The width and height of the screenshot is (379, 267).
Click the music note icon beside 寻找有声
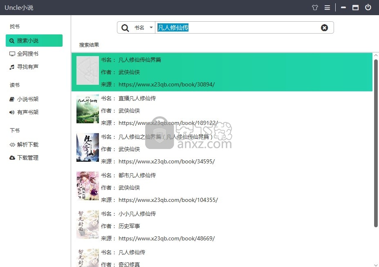[x=12, y=67]
